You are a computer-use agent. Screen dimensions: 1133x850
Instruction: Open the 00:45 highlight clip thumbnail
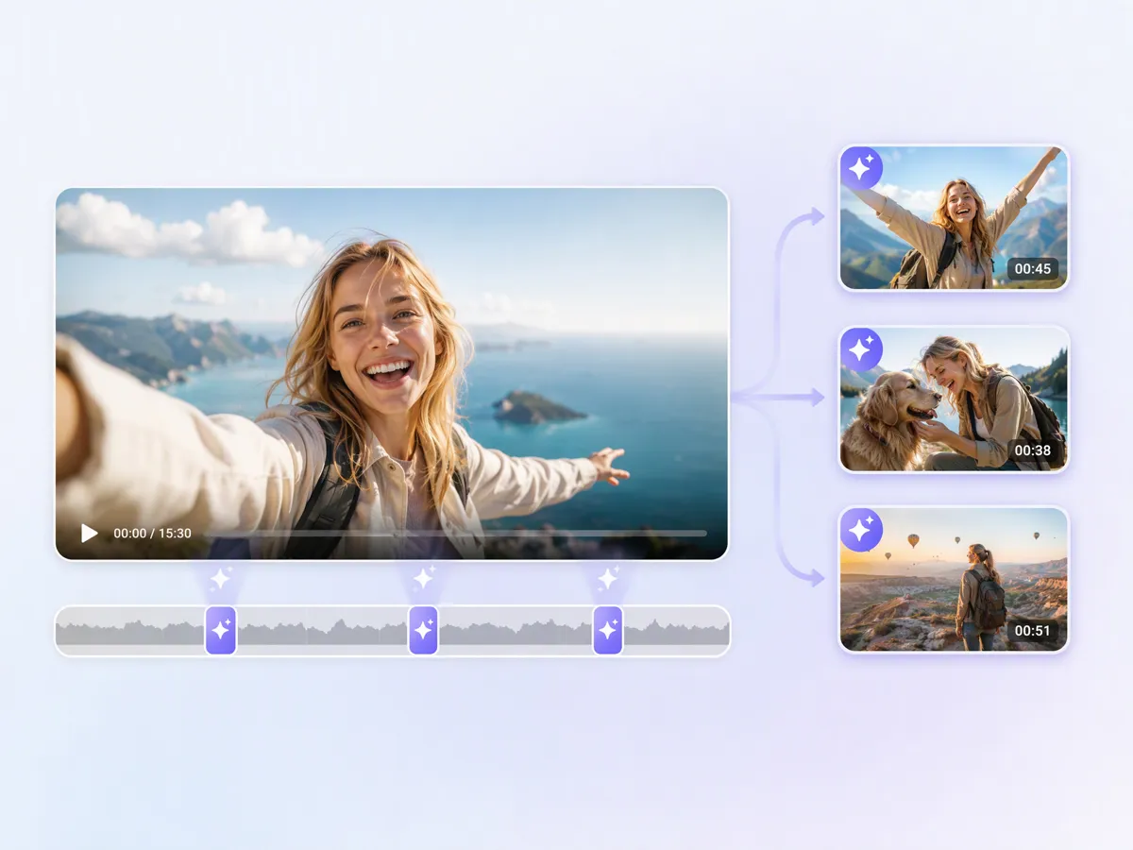coord(954,217)
